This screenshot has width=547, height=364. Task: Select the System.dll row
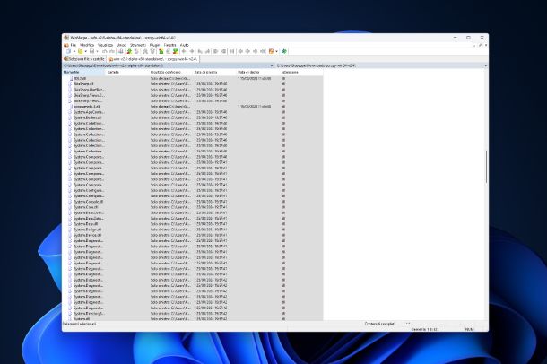193,318
